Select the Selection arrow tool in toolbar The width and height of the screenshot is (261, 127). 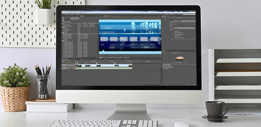pos(63,14)
